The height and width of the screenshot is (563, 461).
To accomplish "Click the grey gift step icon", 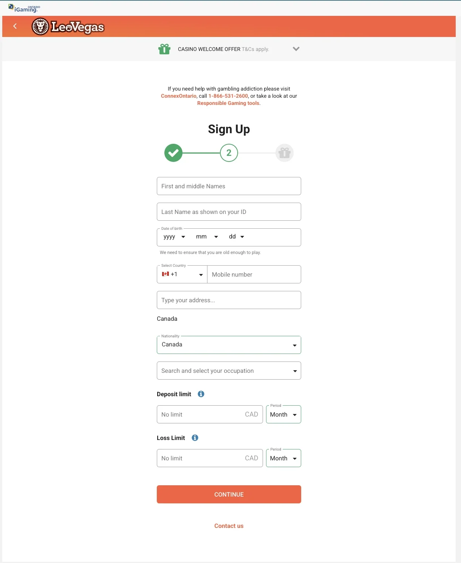I will coord(285,153).
